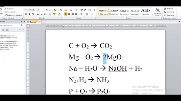Open Navigation pane options arrow
This screenshot has height=101, width=181.
[21, 21]
